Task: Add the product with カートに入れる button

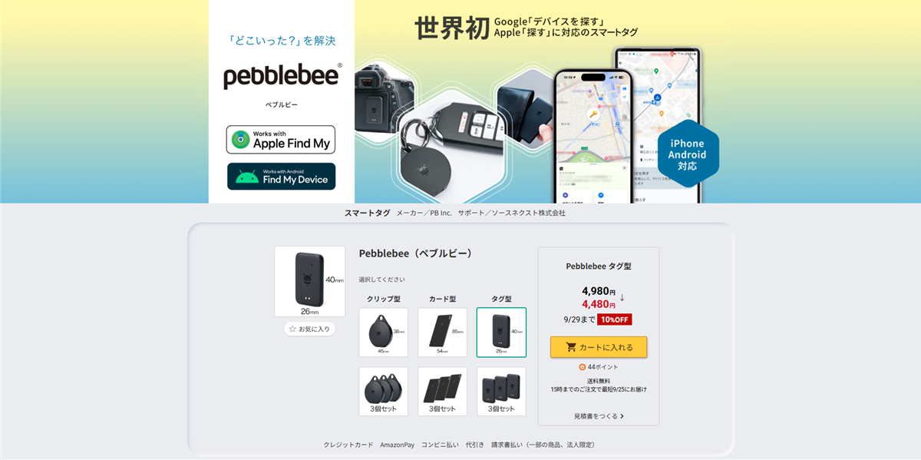Action: (599, 347)
